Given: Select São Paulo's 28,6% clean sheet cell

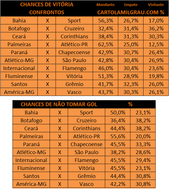Looking at the screenshot, I should click(143, 152).
